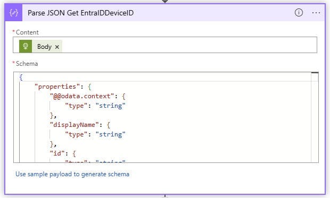Click the Parse JSON action icon
330x198 pixels.
pos(13,13)
